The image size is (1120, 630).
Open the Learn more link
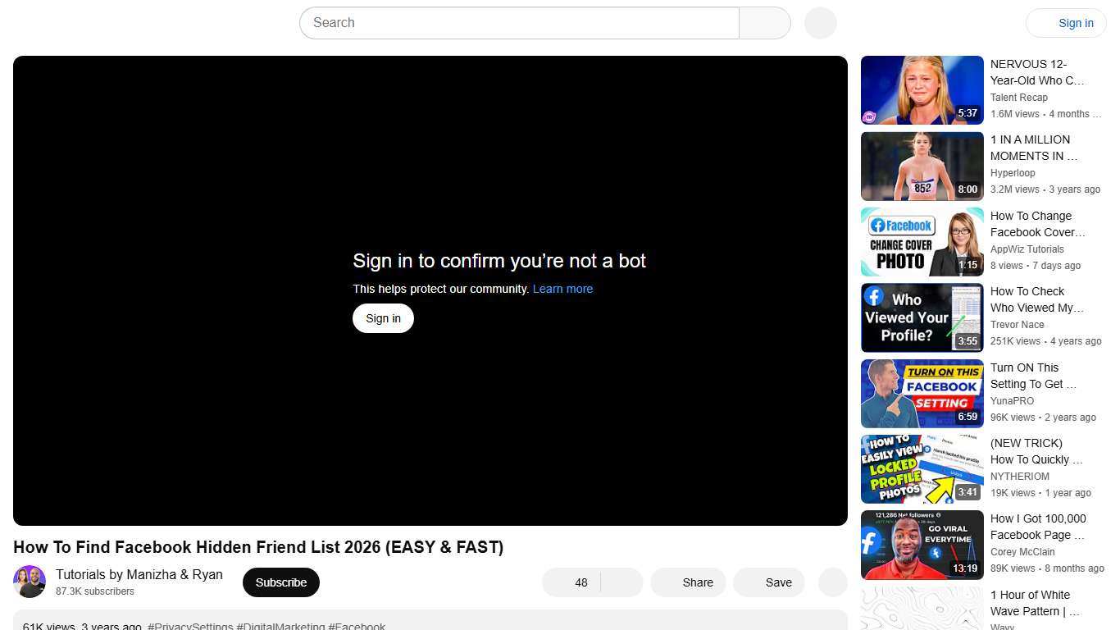(562, 288)
